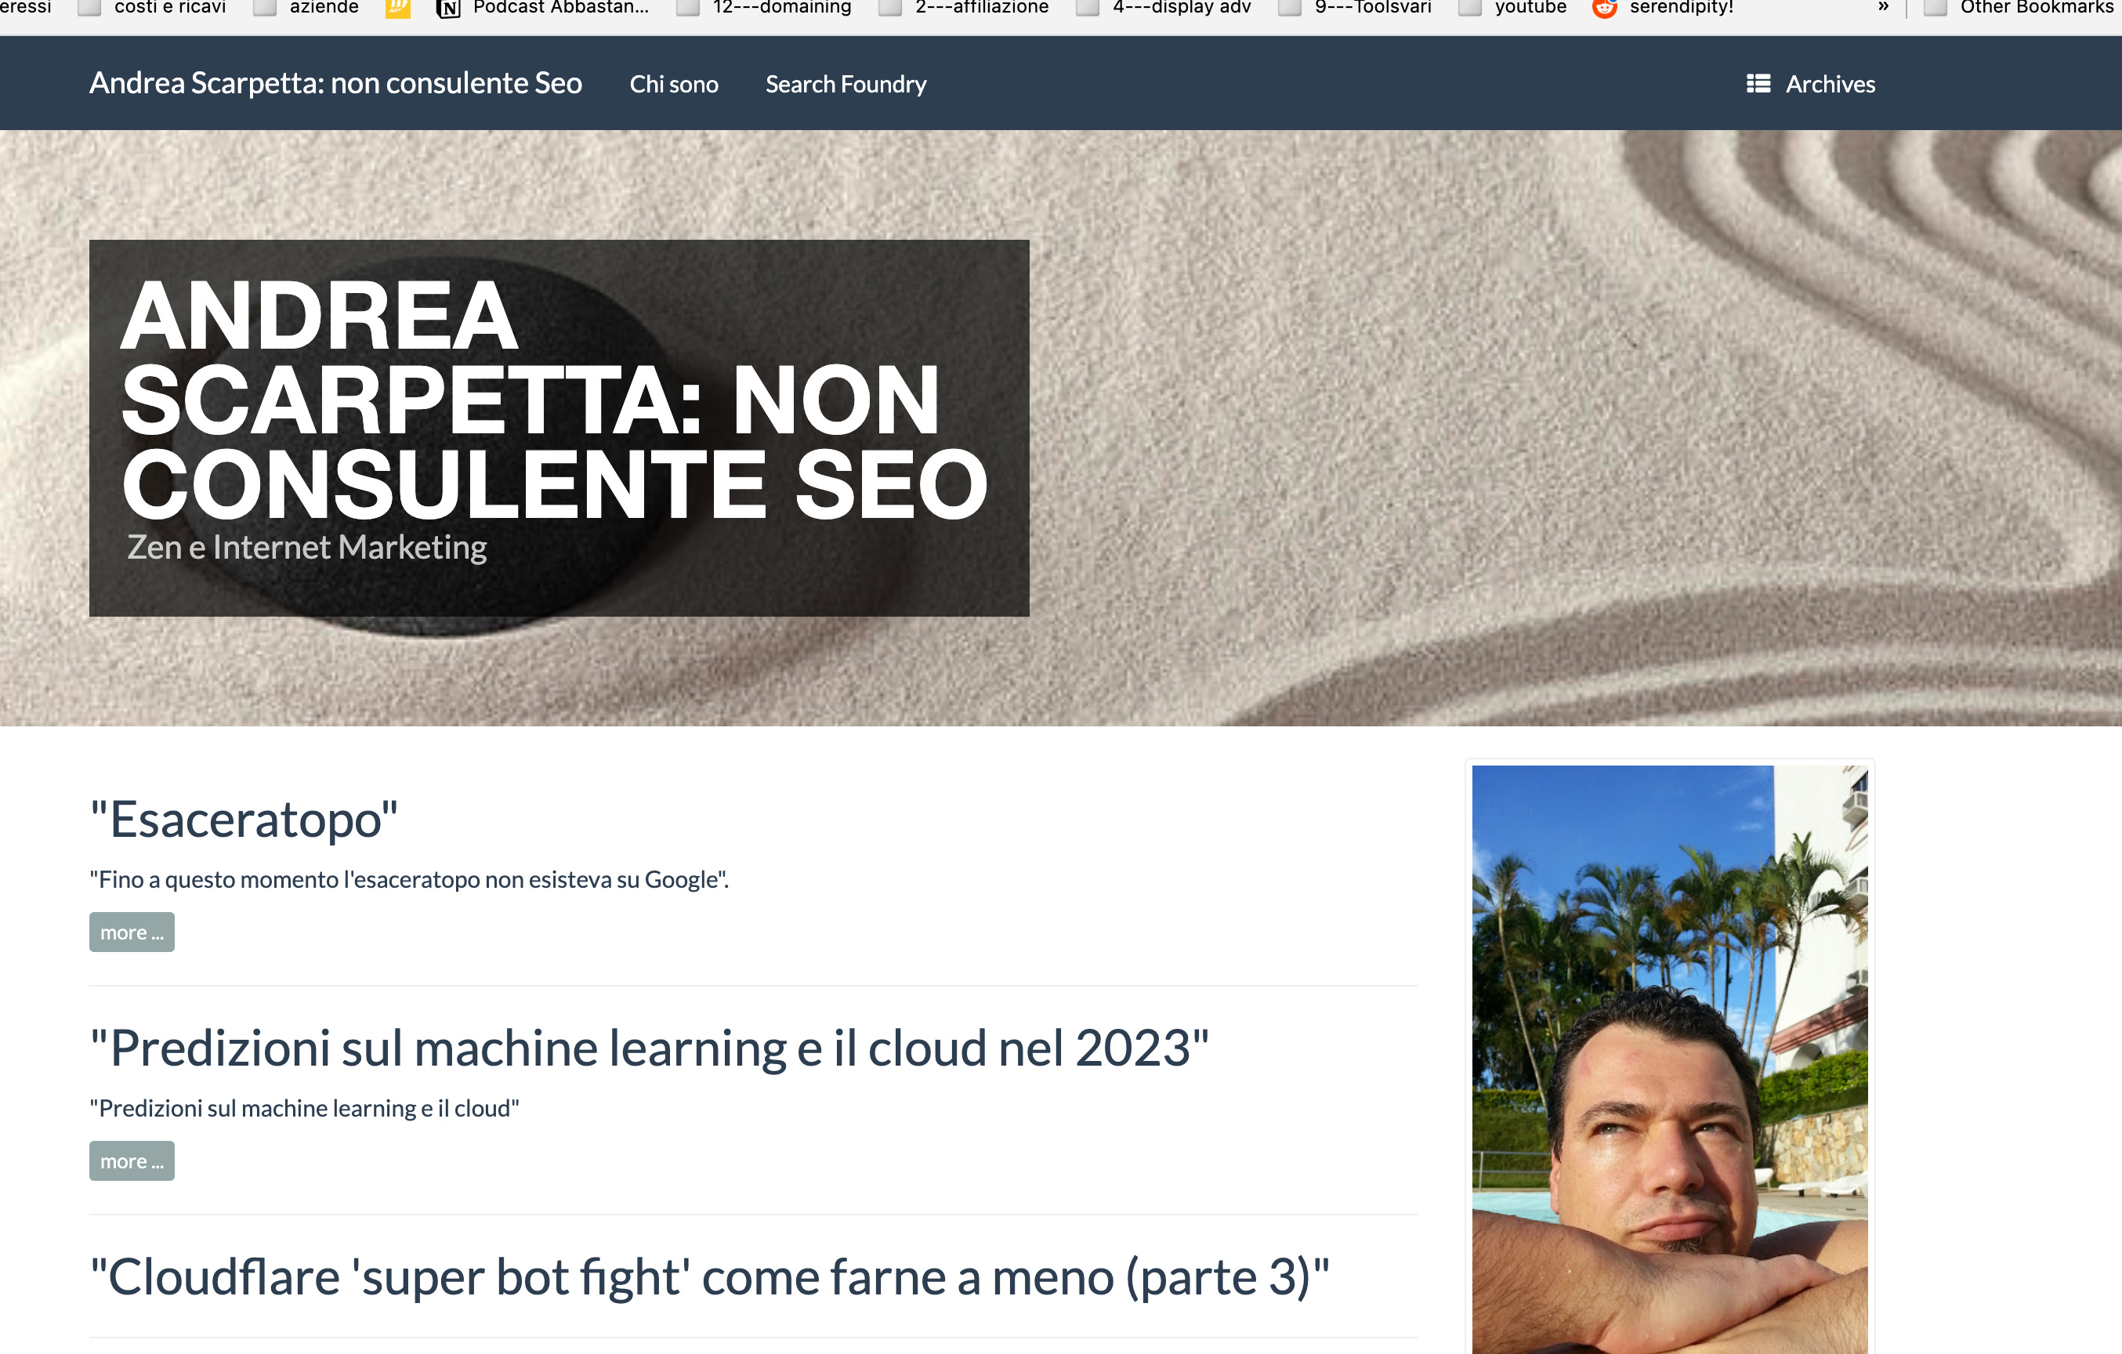Click the ANDREA SCARPETTA: NON CONSULENTE SEO hero heading

554,400
